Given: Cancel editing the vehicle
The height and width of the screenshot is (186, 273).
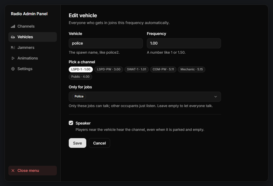Looking at the screenshot, I should coord(99,143).
